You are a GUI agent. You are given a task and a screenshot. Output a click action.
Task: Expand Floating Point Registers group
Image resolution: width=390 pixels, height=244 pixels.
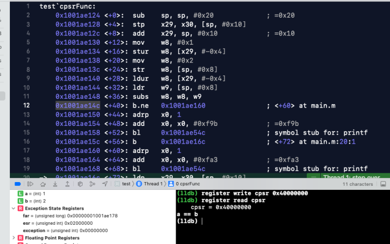pos(12,237)
